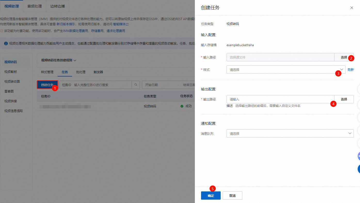
Task: Click the green success icon in 任务状态 column
Action: tap(182, 106)
